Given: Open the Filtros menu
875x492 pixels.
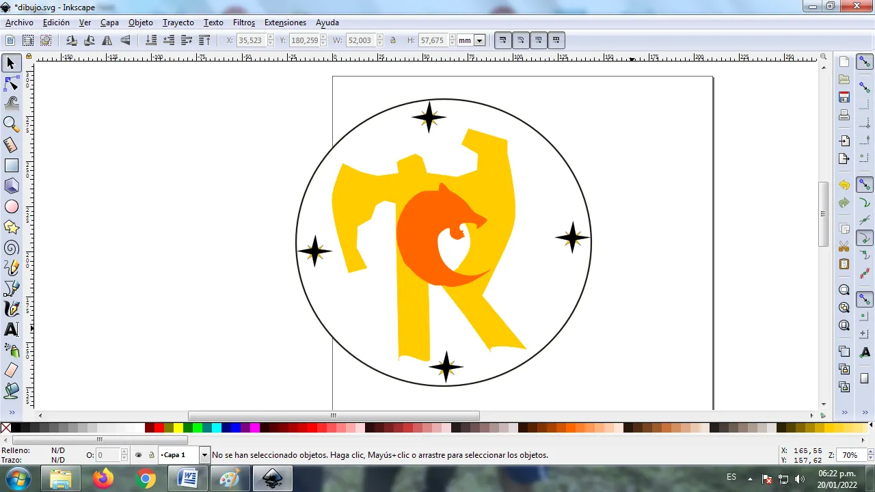Looking at the screenshot, I should click(244, 23).
